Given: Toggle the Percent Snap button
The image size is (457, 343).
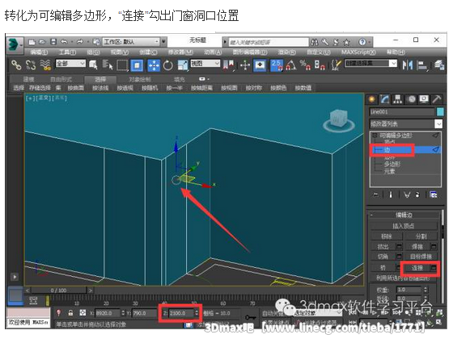Looking at the screenshot, I should click(305, 65).
